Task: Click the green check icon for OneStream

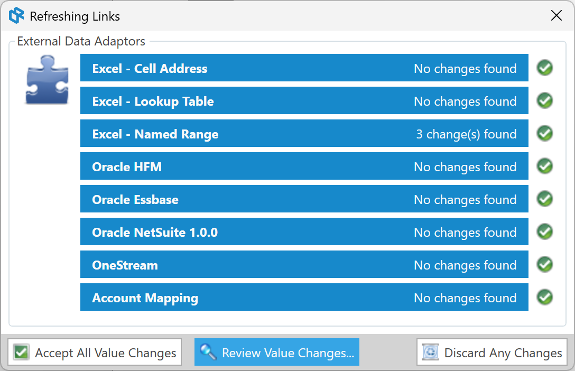Action: point(545,264)
